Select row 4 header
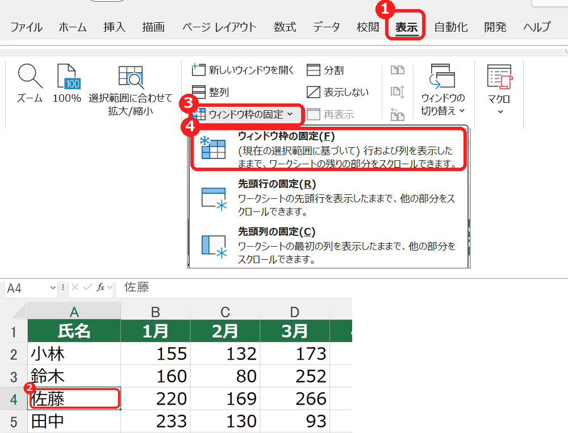The image size is (568, 433). click(14, 399)
